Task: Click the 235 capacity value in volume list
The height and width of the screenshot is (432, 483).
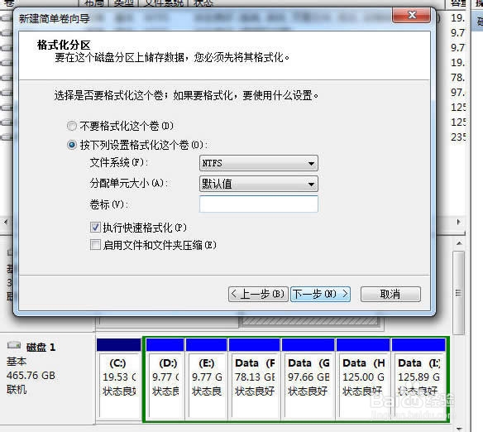Action: tap(458, 137)
